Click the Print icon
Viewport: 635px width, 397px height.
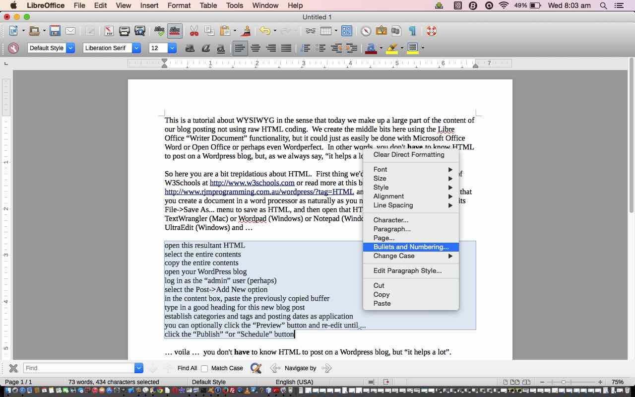coord(124,31)
